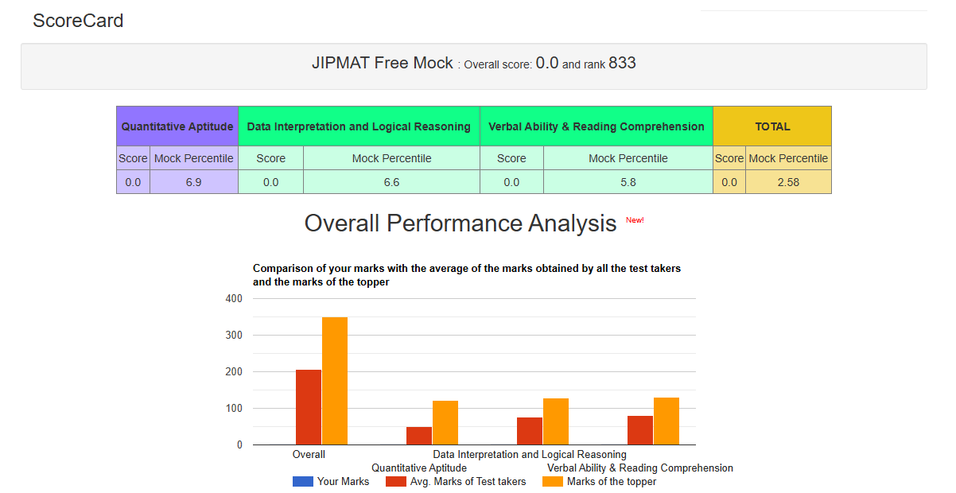This screenshot has width=956, height=493.
Task: Click the blue Your Marks legend swatch
Action: click(x=302, y=481)
